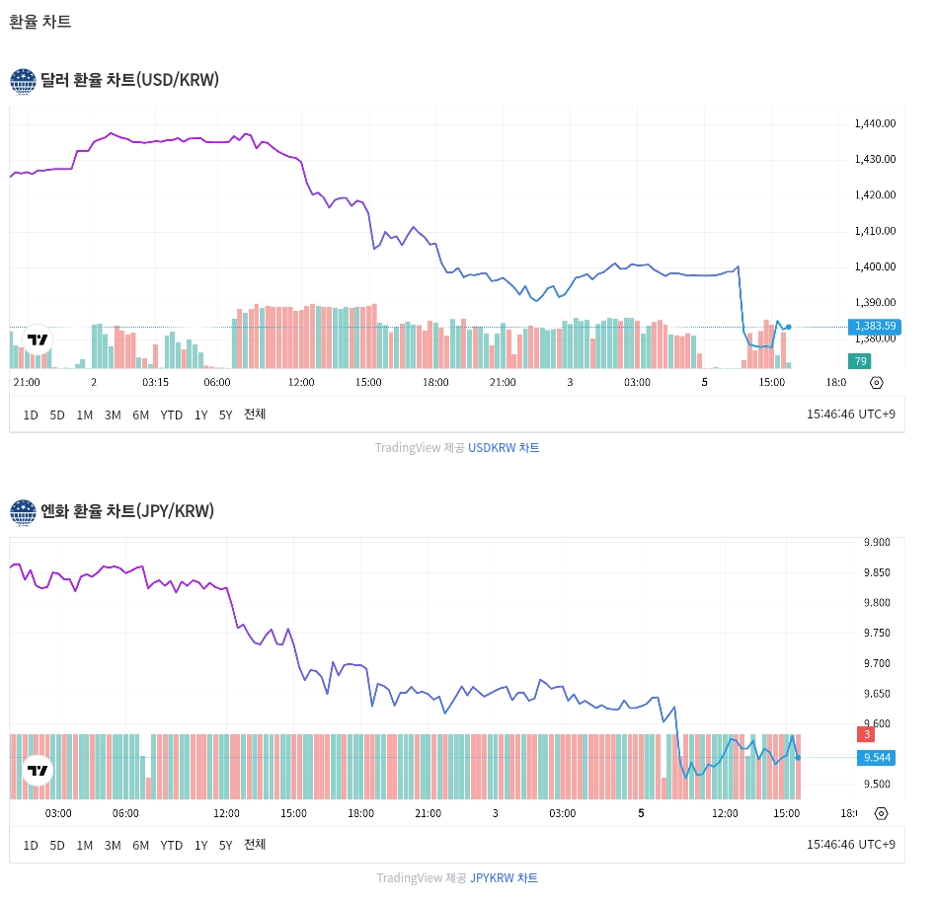This screenshot has width=936, height=903.
Task: Open the UTC+9 timezone menu on the JPY/KRW chart
Action: tap(851, 845)
